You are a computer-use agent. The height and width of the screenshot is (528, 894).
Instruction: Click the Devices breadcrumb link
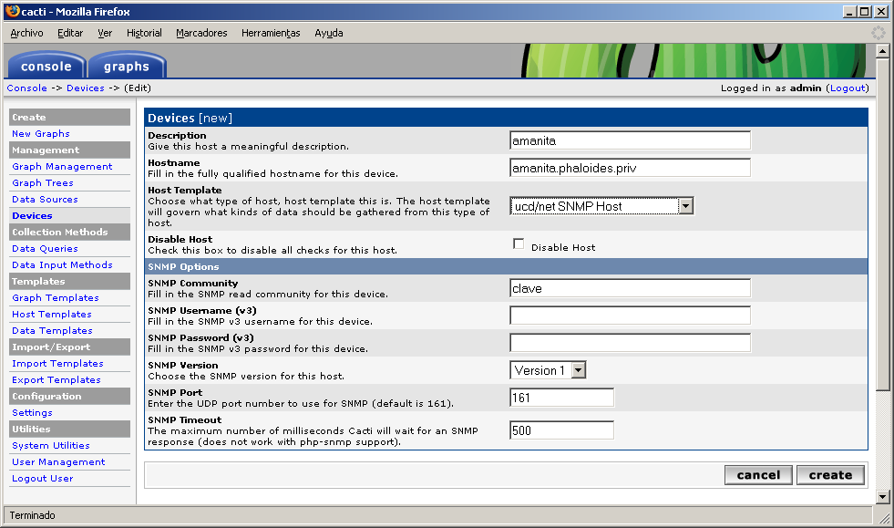point(86,88)
